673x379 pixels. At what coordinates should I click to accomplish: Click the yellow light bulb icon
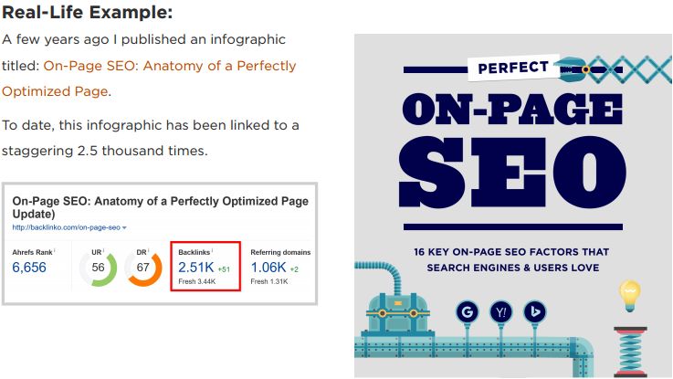click(x=630, y=296)
